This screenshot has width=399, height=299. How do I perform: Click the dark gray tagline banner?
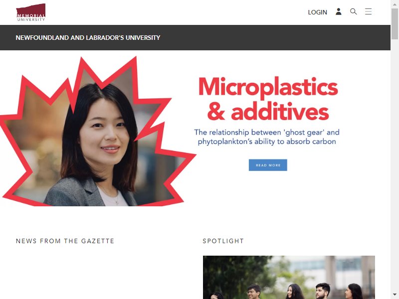[x=195, y=38]
